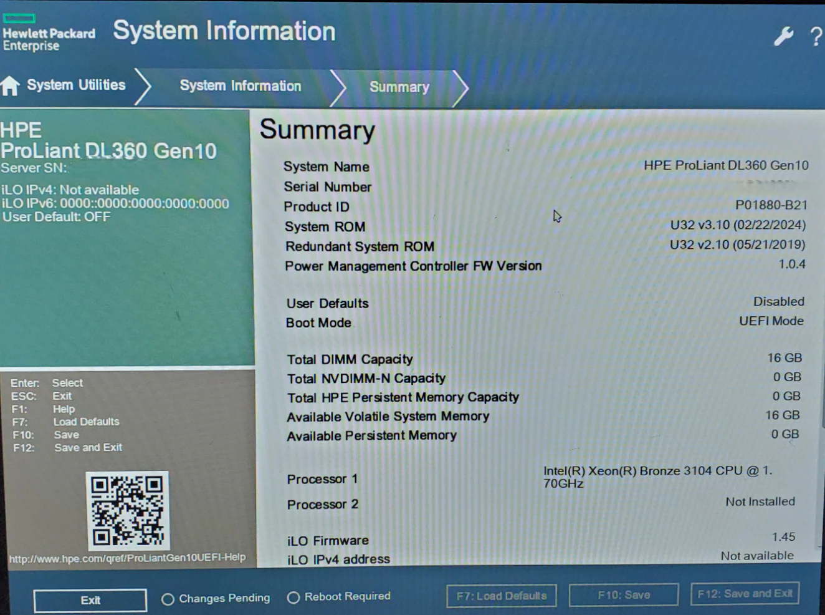825x615 pixels.
Task: Select Available Persistent Memory label
Action: (371, 436)
